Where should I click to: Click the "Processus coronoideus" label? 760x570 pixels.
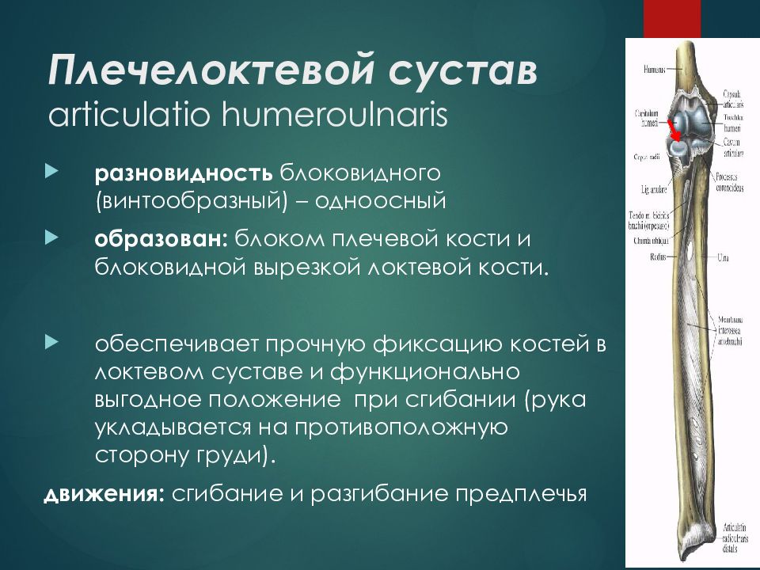729,183
